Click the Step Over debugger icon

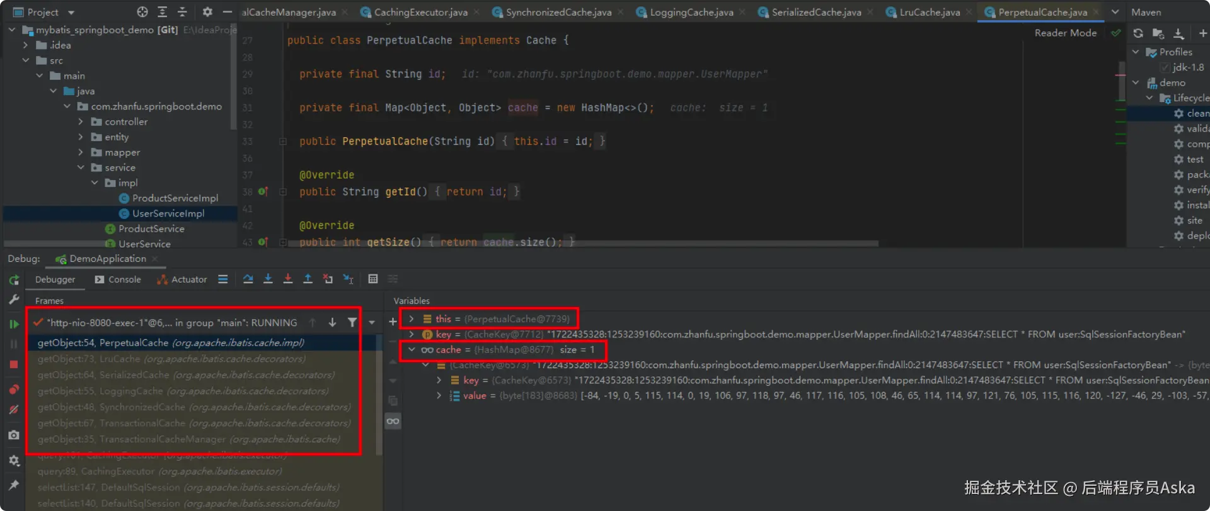pyautogui.click(x=248, y=279)
